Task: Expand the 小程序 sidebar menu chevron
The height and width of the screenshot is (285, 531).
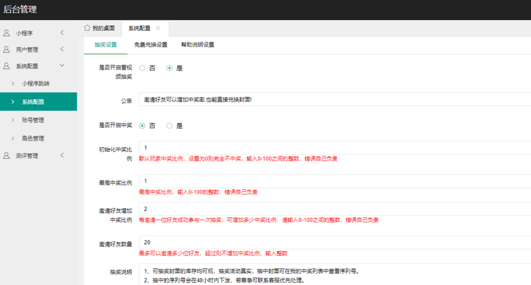Action: [x=62, y=33]
